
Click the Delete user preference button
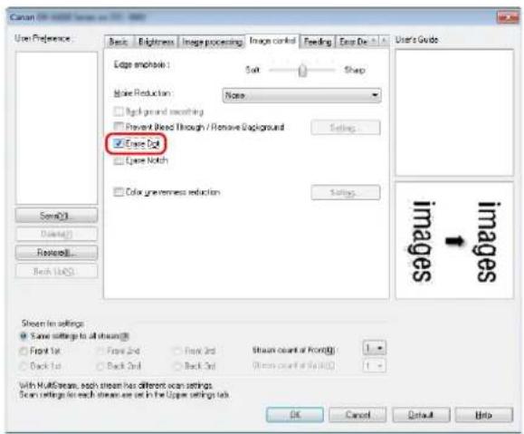pos(56,234)
